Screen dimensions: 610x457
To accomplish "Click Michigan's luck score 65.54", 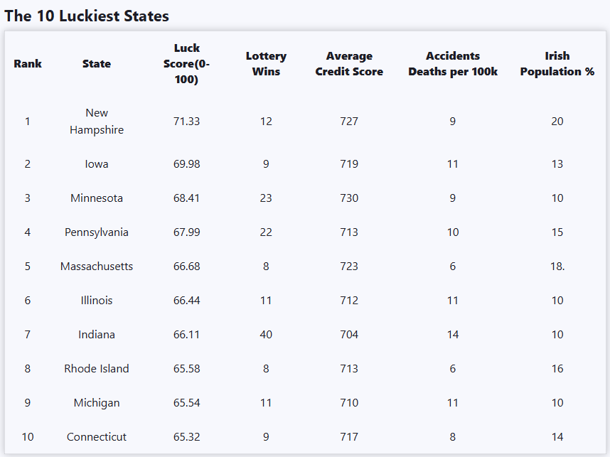I will (186, 403).
